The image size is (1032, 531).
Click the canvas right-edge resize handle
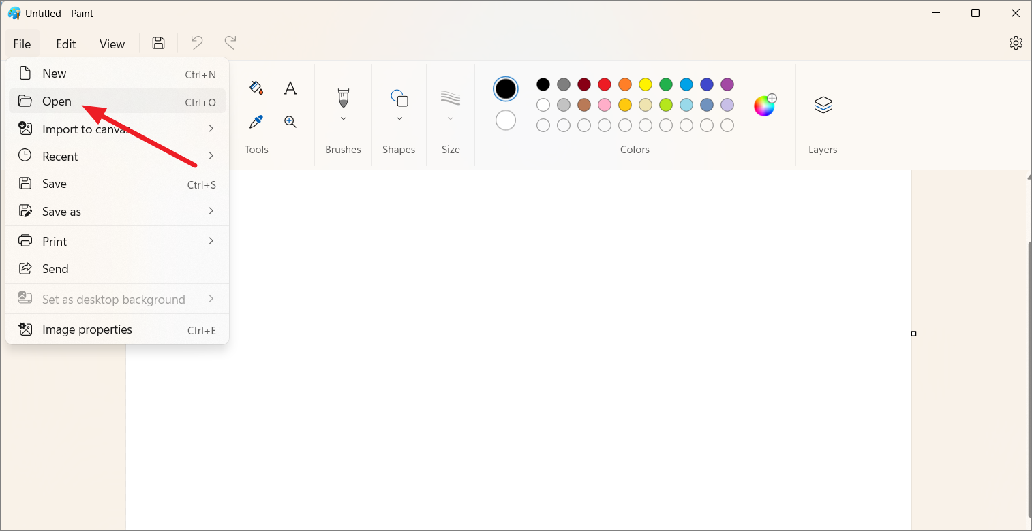coord(914,334)
